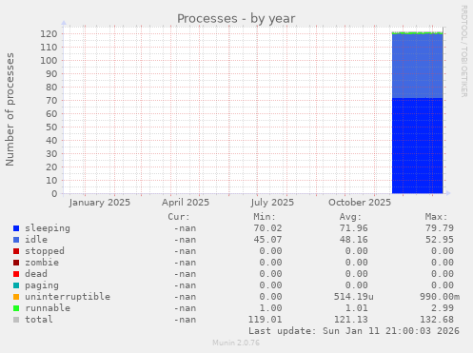Click the lighter blue idle area in chart
The image size is (473, 353).
pos(417,66)
